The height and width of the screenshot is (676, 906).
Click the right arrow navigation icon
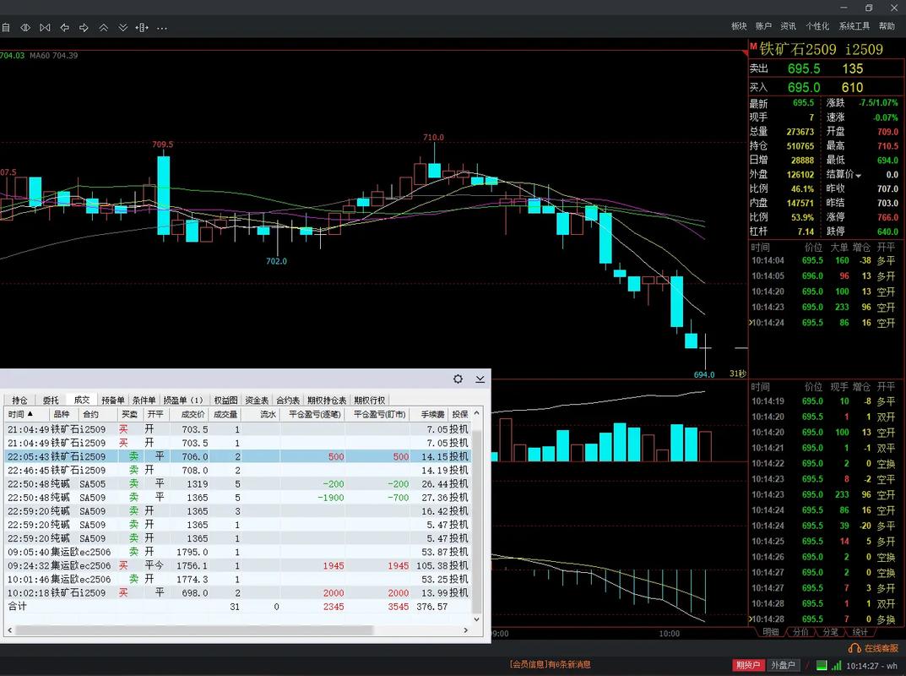coord(84,28)
